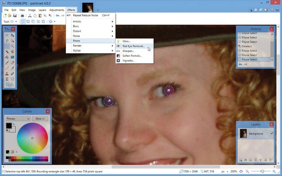Select the Deselect entry in History
282x176 pixels.
pyautogui.click(x=247, y=46)
